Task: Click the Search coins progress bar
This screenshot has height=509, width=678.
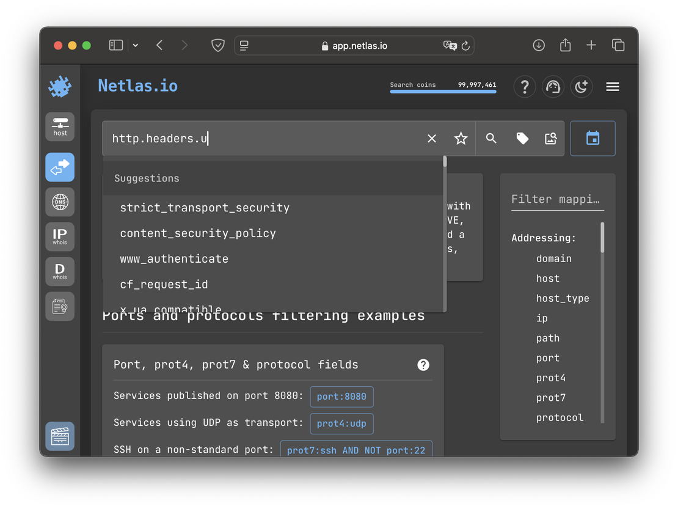Action: (x=443, y=92)
